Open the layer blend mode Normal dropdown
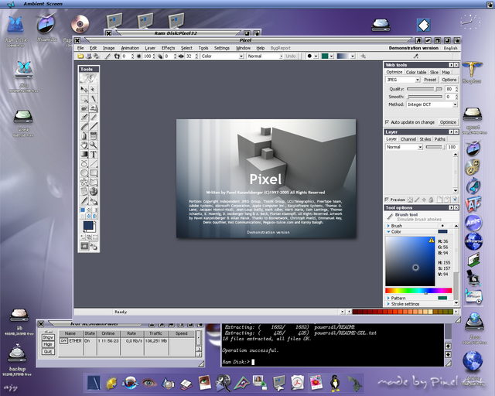The image size is (495, 396). pyautogui.click(x=404, y=147)
